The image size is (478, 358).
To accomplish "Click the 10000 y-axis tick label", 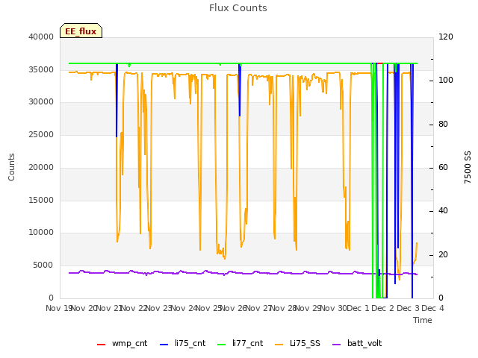I will tap(41, 233).
